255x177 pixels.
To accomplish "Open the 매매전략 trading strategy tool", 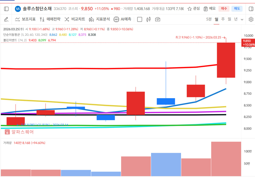I will point(50,19).
